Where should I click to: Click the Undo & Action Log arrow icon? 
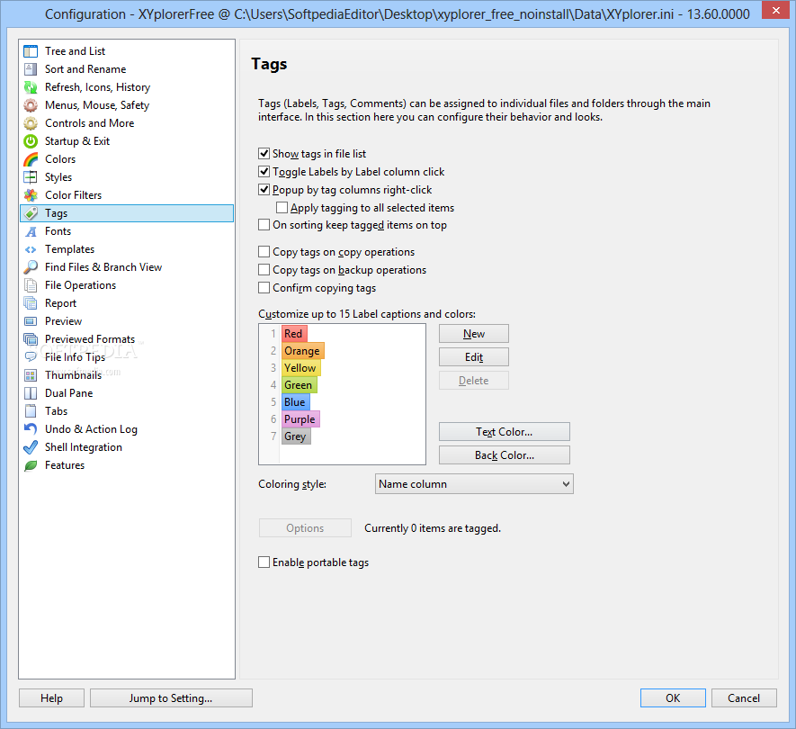point(31,429)
